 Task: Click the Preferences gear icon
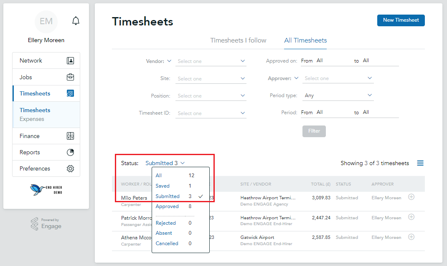[71, 168]
